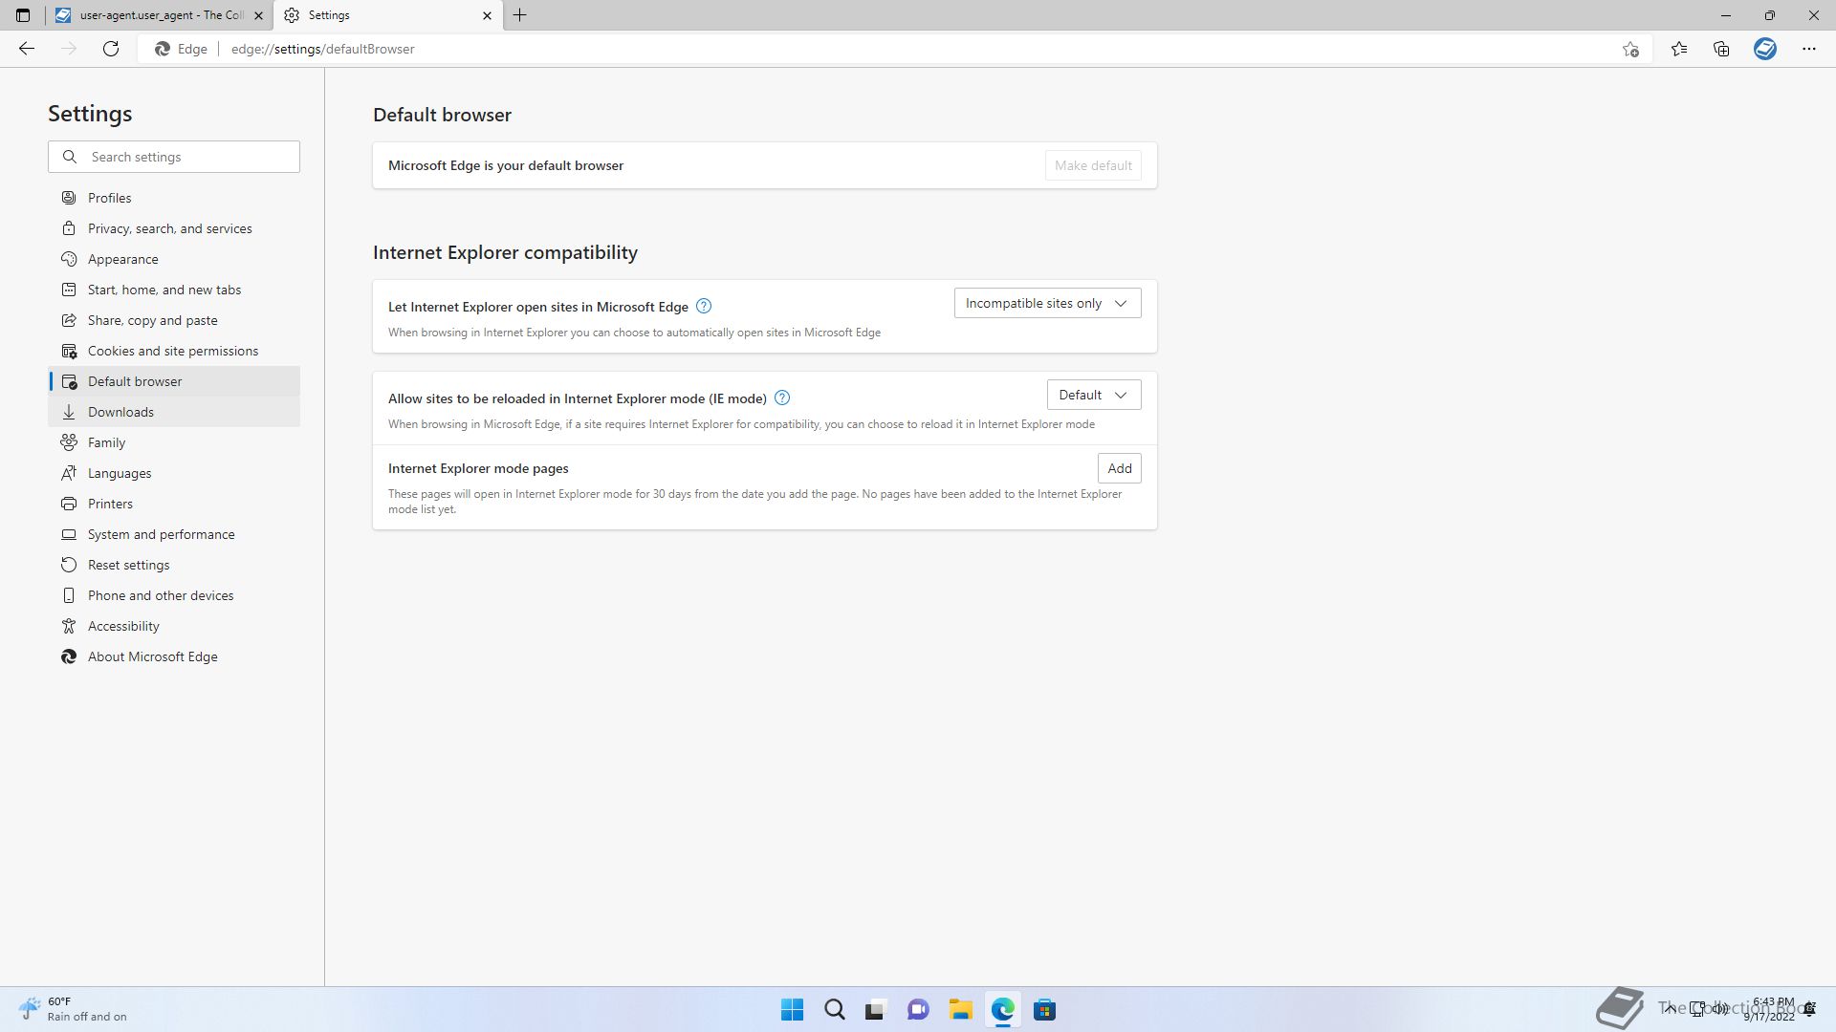This screenshot has width=1836, height=1032.
Task: Open Share, copy and paste settings
Action: point(174,320)
